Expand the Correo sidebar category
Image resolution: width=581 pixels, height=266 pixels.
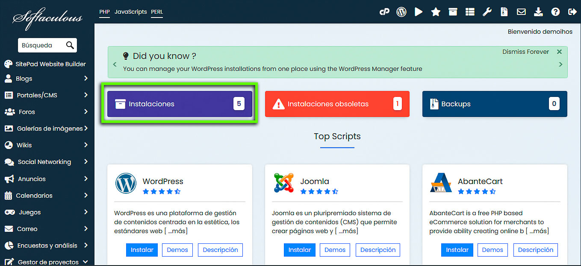point(27,228)
